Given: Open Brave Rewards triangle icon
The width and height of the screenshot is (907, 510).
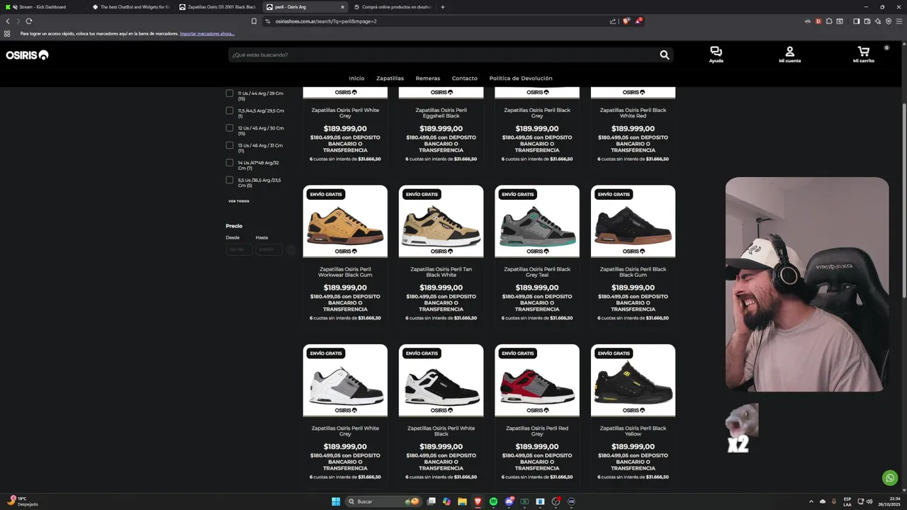Looking at the screenshot, I should pyautogui.click(x=638, y=21).
